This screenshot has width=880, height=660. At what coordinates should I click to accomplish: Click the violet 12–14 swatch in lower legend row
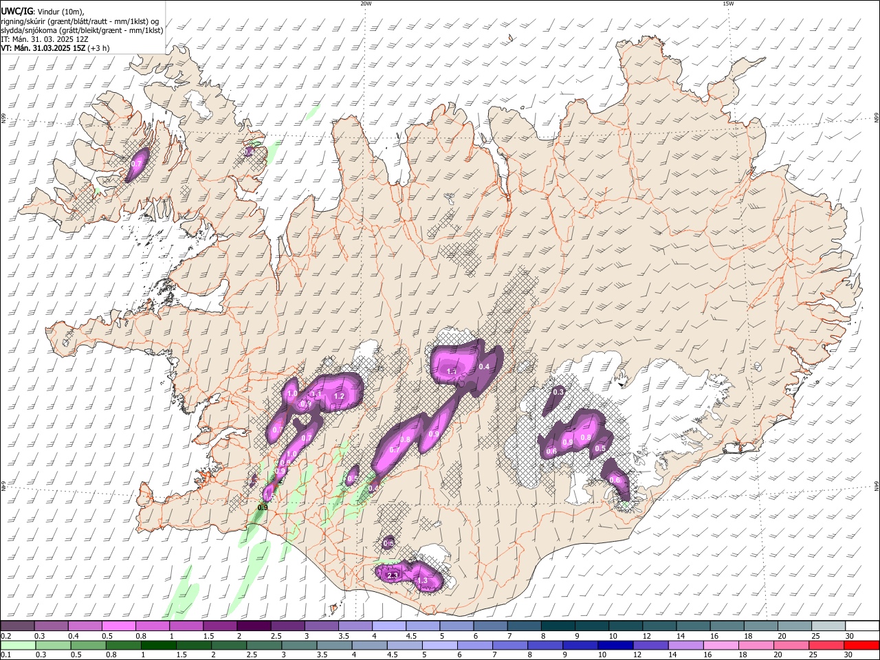point(651,645)
